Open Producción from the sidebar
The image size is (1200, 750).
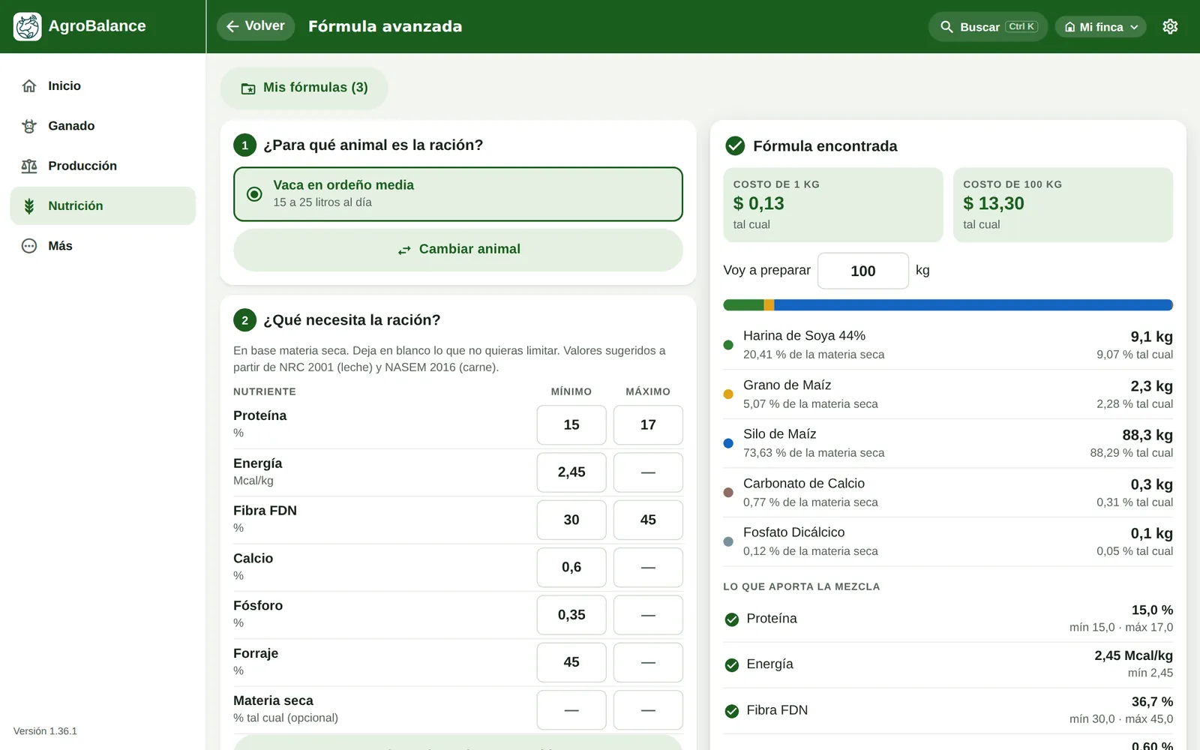pyautogui.click(x=103, y=166)
